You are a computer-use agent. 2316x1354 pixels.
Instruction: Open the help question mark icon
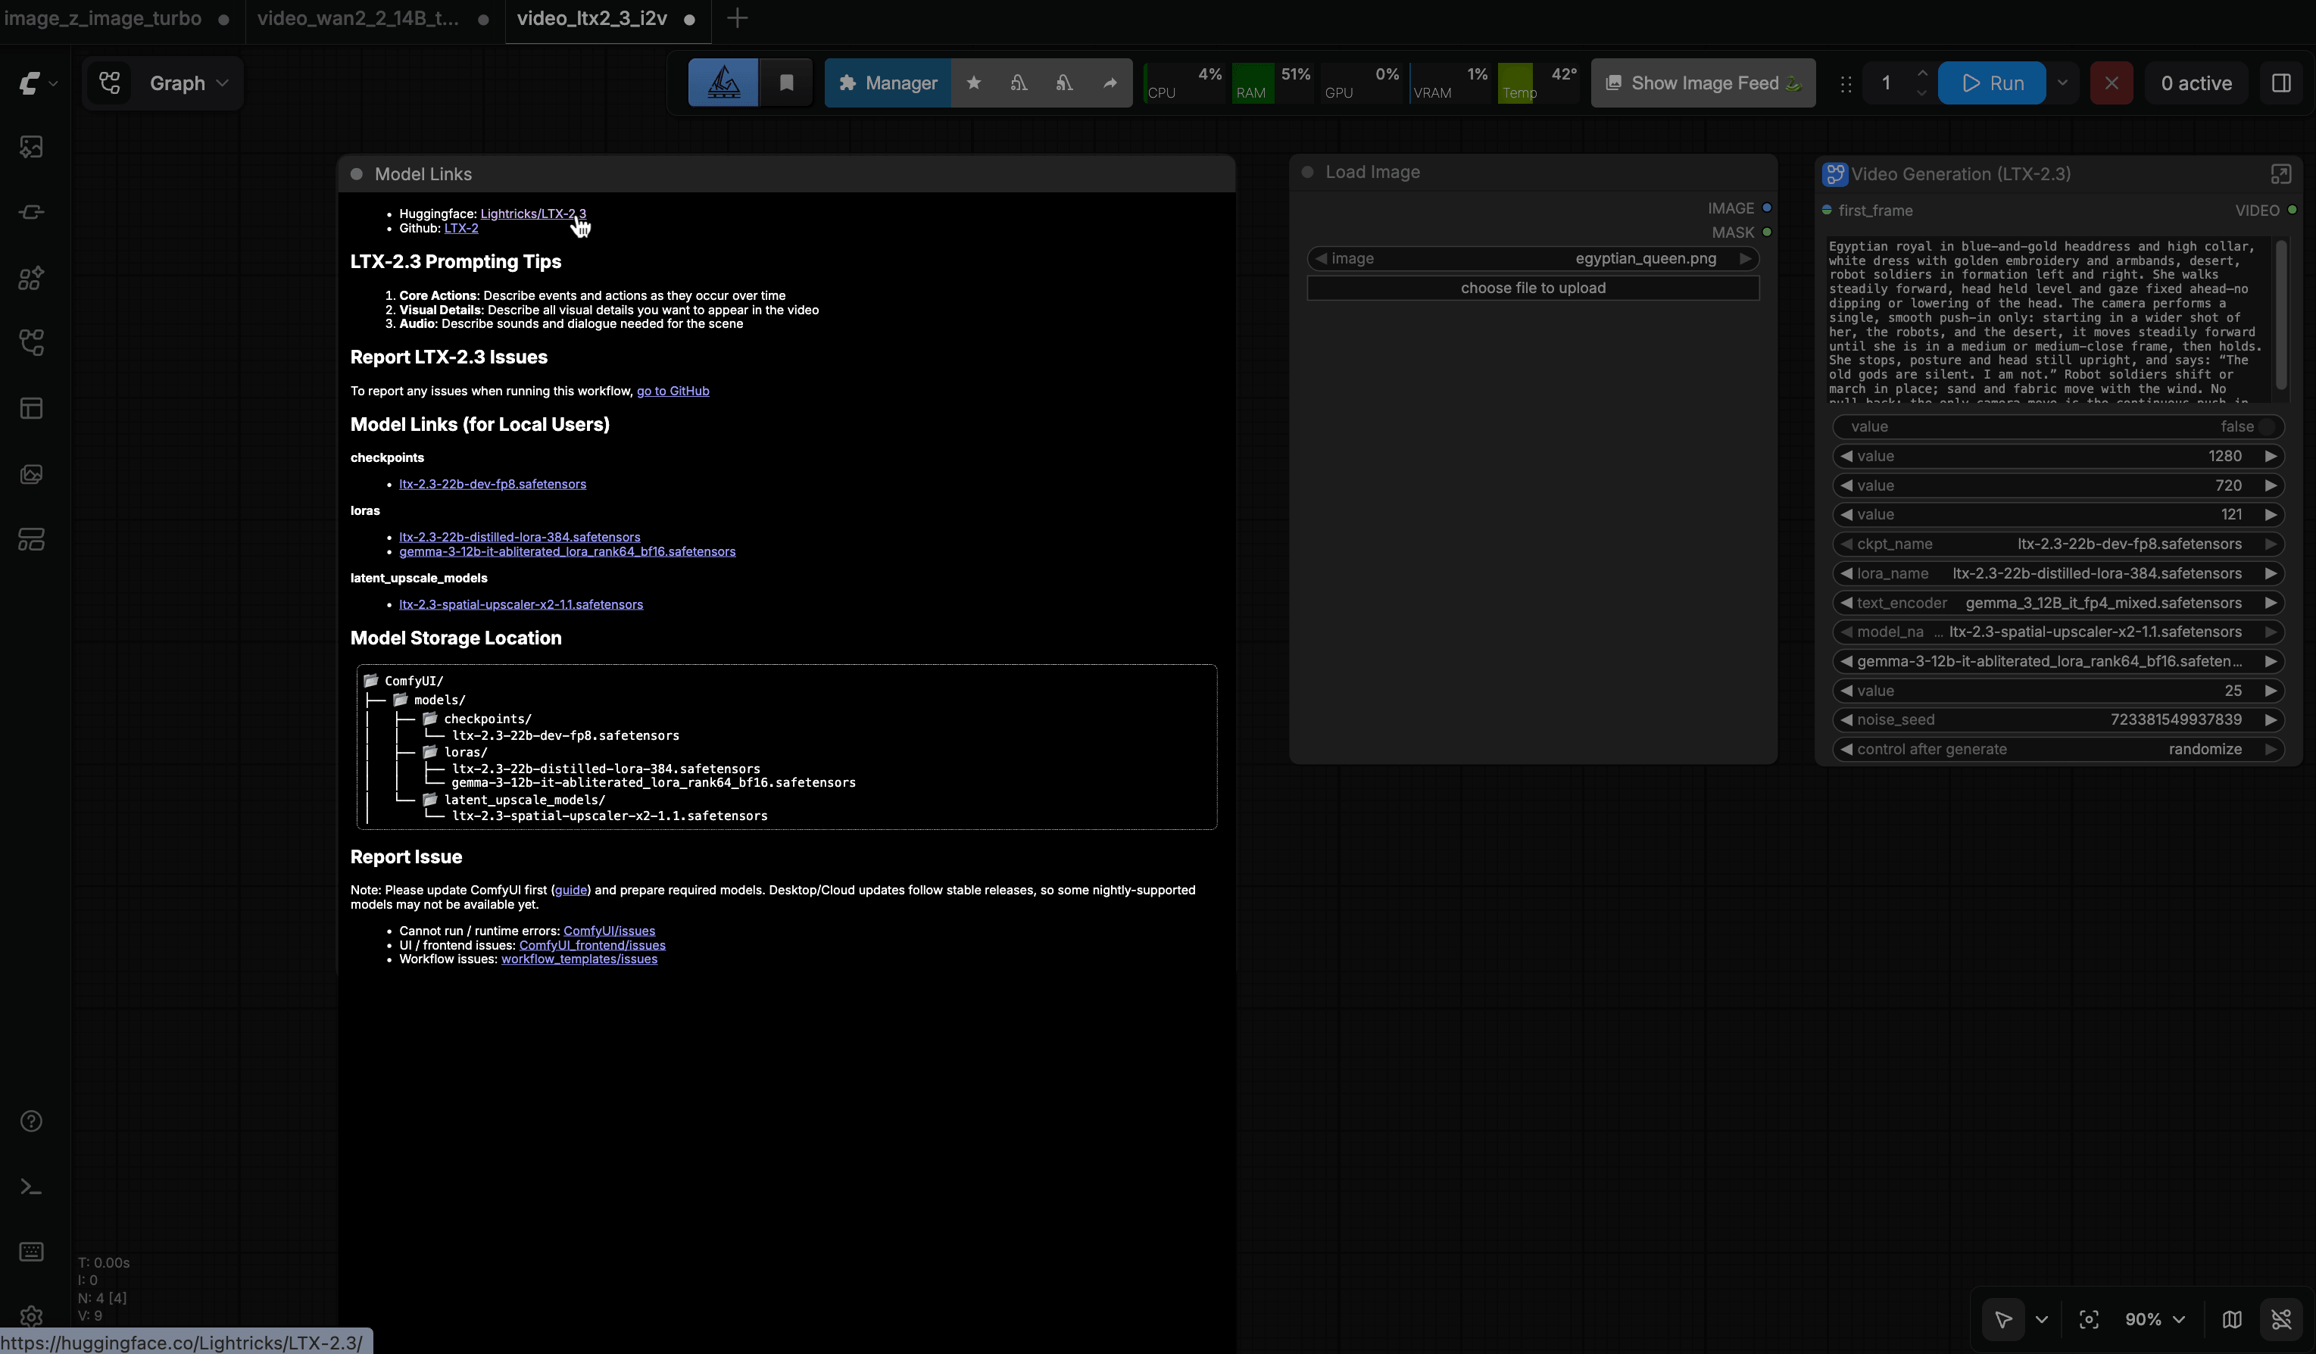tap(31, 1121)
